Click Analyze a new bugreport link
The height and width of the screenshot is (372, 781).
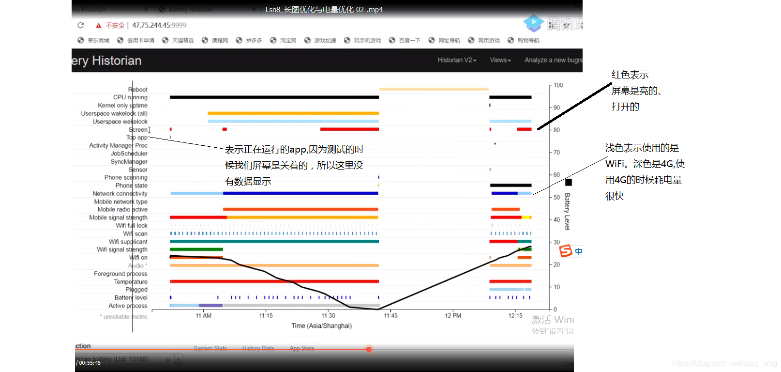pos(554,60)
